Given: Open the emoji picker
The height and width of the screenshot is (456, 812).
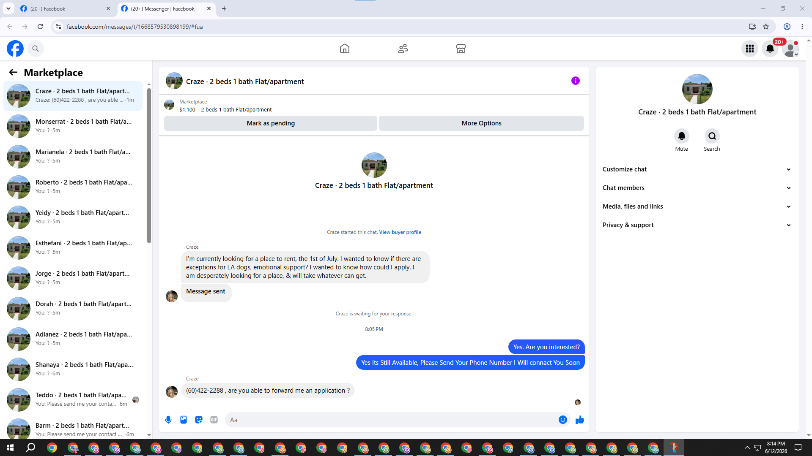Looking at the screenshot, I should point(563,420).
